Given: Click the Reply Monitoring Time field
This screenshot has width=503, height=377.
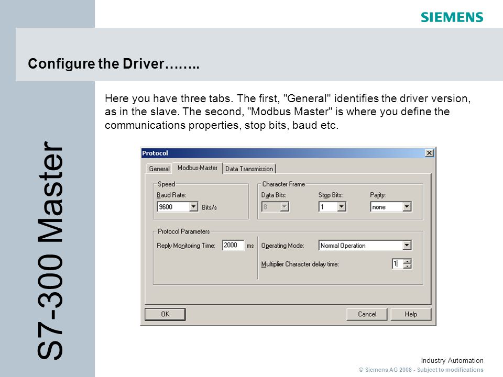Looking at the screenshot, I should tap(233, 245).
